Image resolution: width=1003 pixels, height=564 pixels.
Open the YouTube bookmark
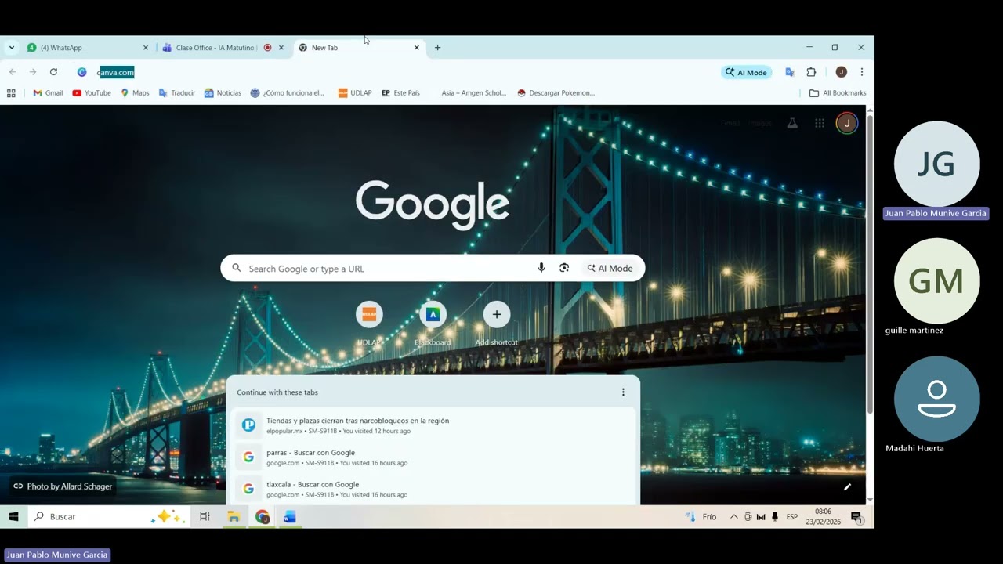[92, 93]
